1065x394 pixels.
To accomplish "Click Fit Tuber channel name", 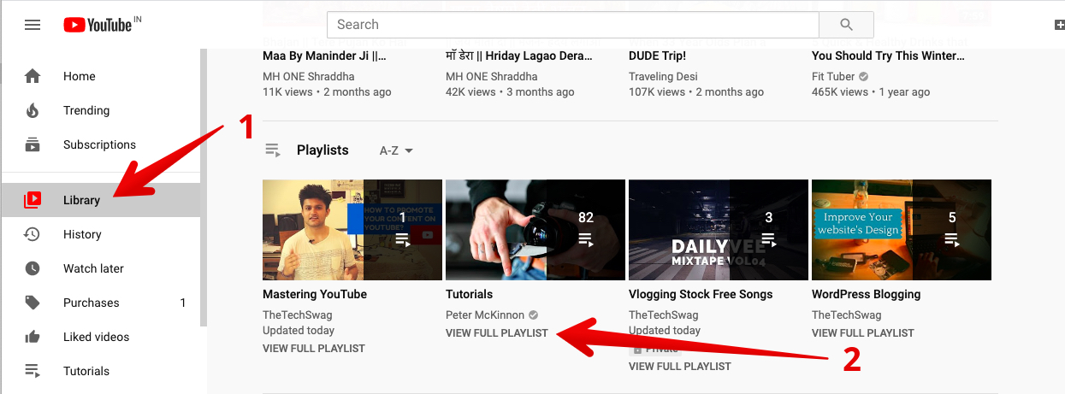I will coord(834,76).
